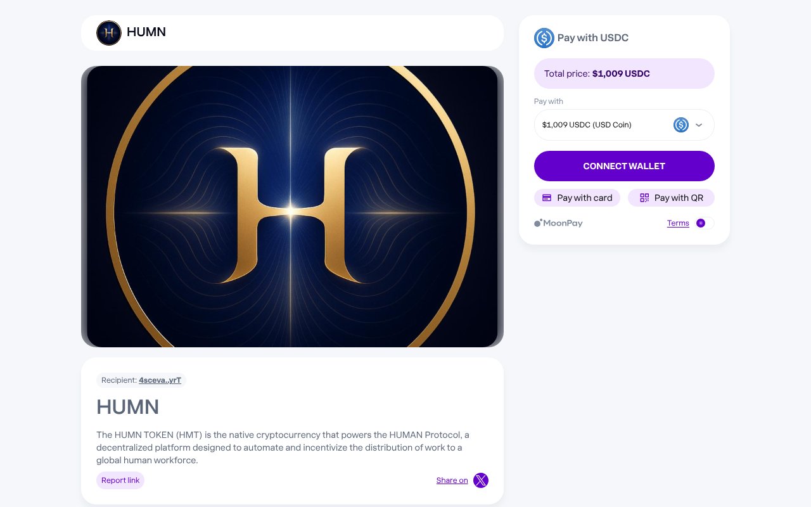The image size is (811, 507).
Task: Click the QR code icon on Pay with QR
Action: [x=643, y=198]
